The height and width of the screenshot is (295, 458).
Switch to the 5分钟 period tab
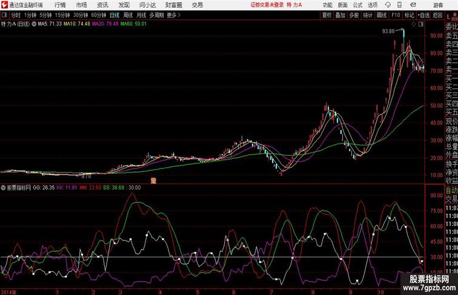(x=45, y=15)
